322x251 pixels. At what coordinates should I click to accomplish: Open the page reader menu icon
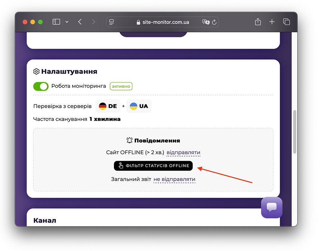[x=111, y=22]
